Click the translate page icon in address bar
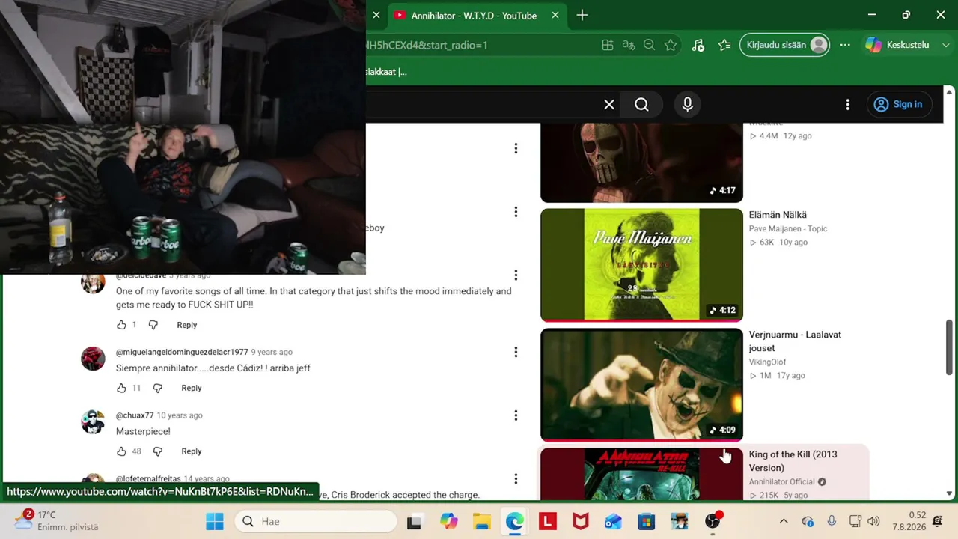This screenshot has height=539, width=958. [629, 45]
